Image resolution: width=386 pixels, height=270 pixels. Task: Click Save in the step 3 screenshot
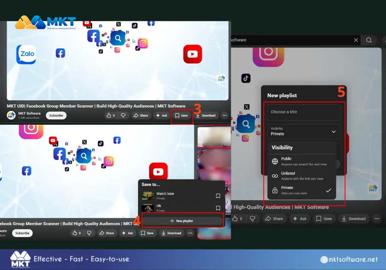point(181,116)
